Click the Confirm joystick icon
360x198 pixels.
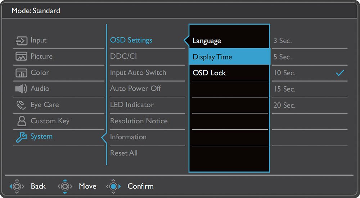(113, 186)
